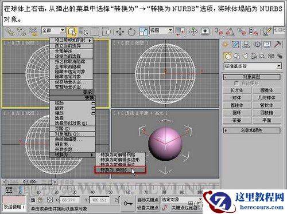The width and height of the screenshot is (287, 214).
Task: Open the 转换为 submenu entry
Action: 72,154
